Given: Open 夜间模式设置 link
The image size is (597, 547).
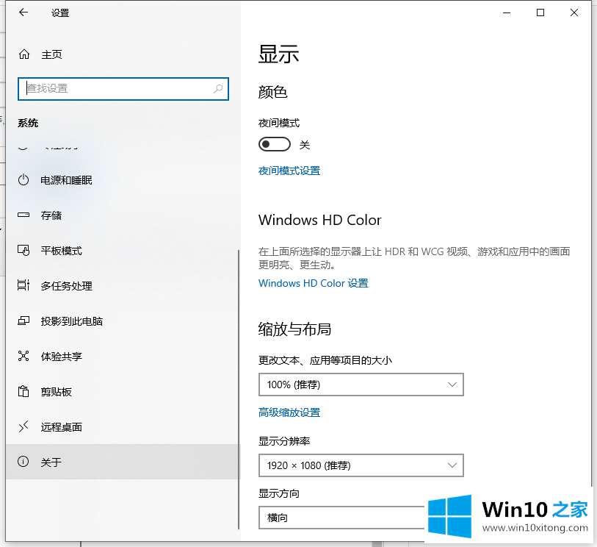Looking at the screenshot, I should pos(289,171).
